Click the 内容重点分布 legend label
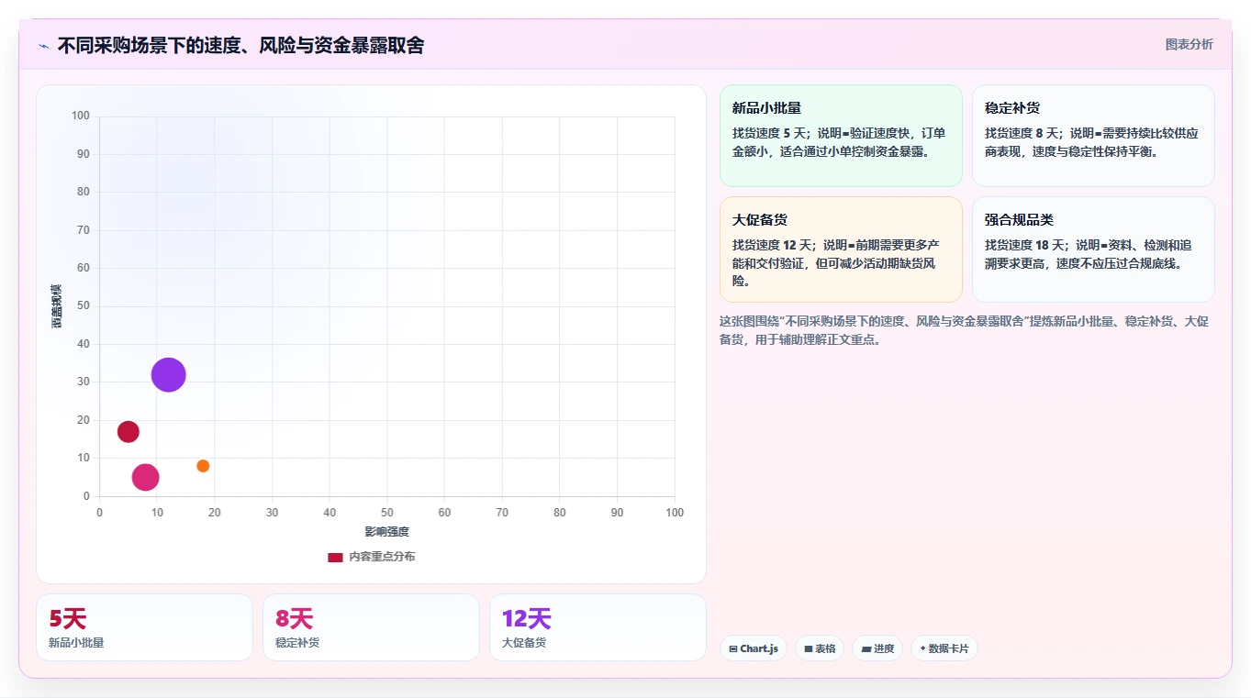Image resolution: width=1251 pixels, height=698 pixels. click(382, 557)
